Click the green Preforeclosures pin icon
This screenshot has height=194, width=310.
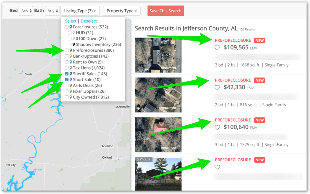click(71, 50)
